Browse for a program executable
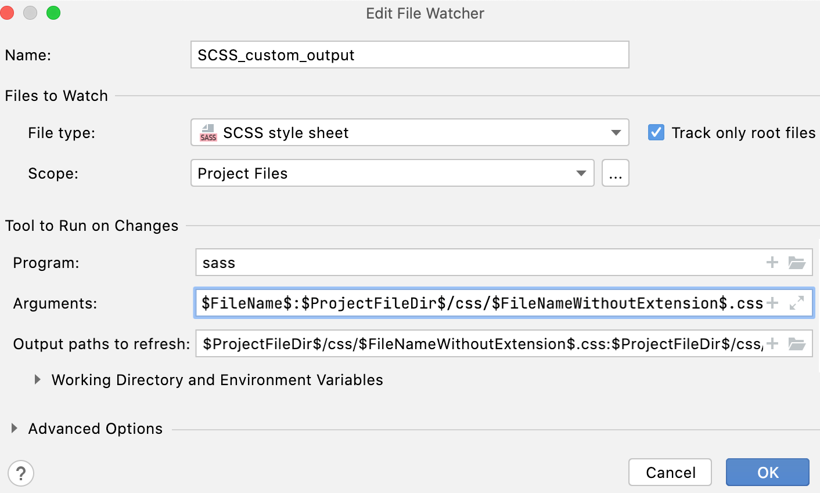Image resolution: width=820 pixels, height=493 pixels. pyautogui.click(x=798, y=262)
